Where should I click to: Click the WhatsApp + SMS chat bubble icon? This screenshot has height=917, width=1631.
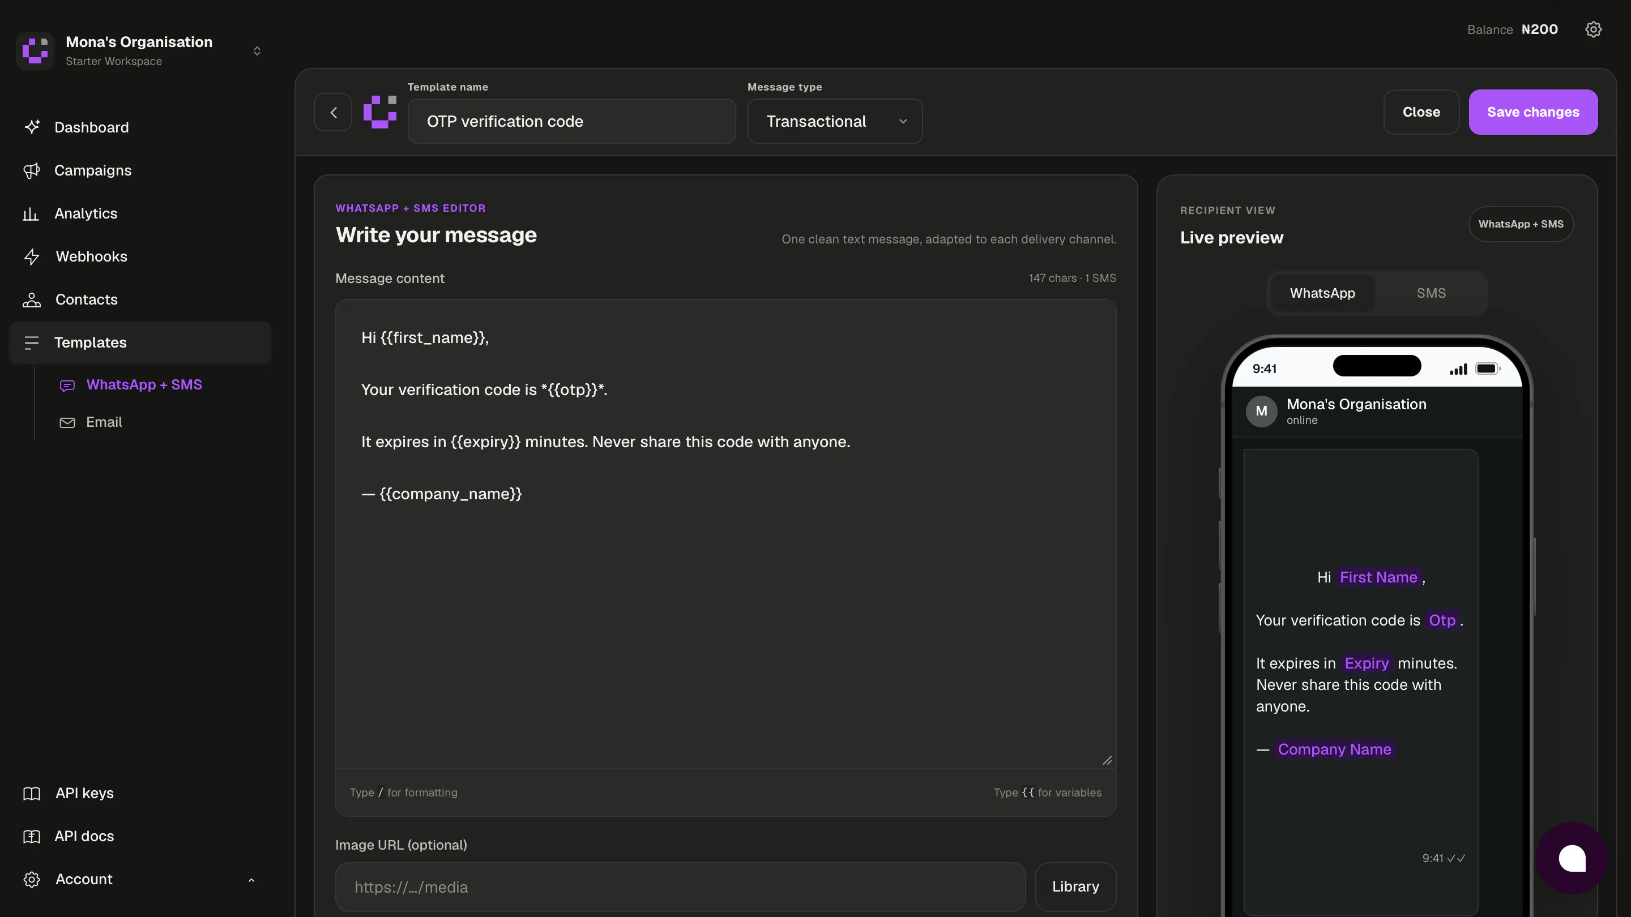click(x=67, y=385)
